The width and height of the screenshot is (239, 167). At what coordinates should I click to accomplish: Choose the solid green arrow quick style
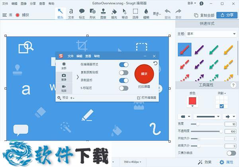(214, 50)
